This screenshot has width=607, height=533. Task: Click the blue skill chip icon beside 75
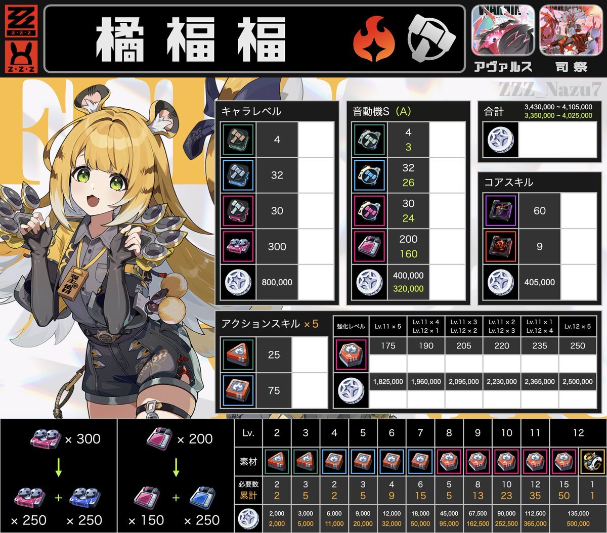click(238, 390)
